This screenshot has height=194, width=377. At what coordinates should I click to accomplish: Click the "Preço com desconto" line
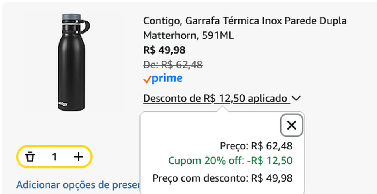pos(222,178)
